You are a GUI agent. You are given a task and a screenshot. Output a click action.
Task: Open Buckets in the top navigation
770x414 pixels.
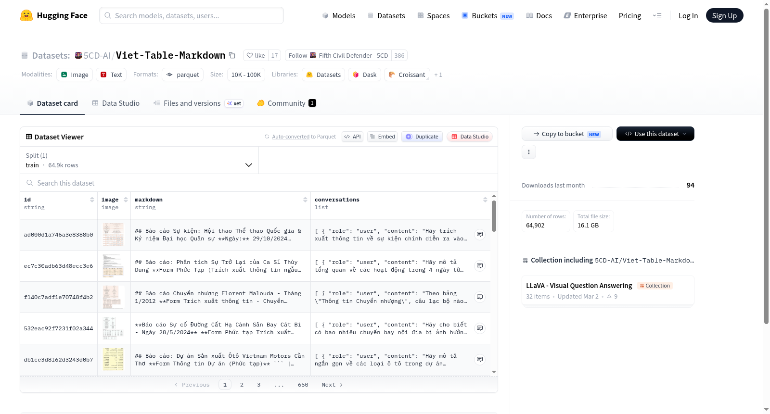[x=488, y=15]
